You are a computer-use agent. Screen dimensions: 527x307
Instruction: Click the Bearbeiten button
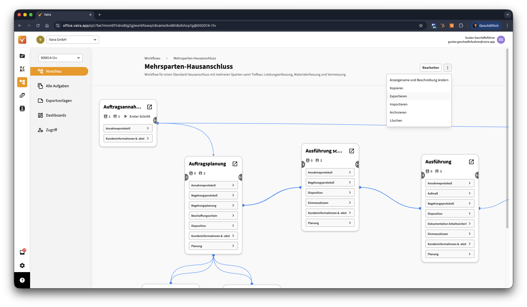click(x=430, y=68)
